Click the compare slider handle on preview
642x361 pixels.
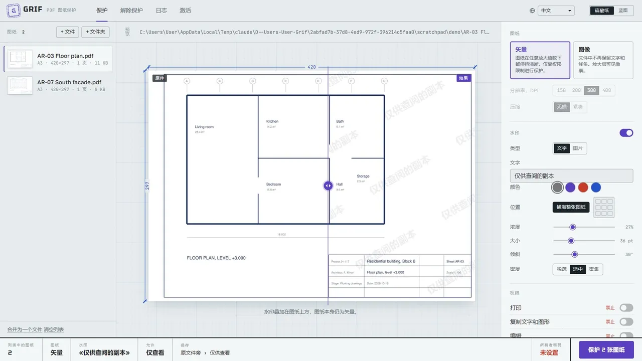[328, 186]
